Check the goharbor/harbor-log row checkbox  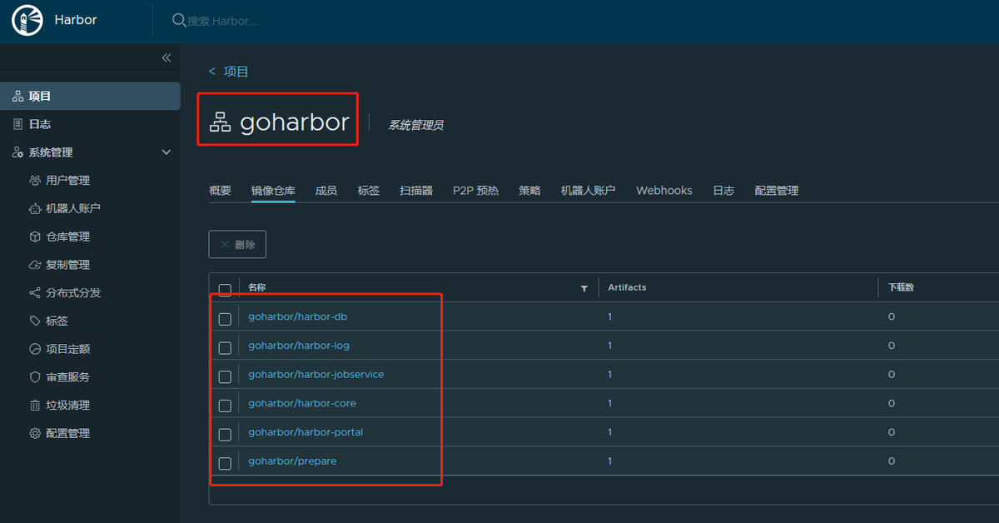tap(225, 347)
